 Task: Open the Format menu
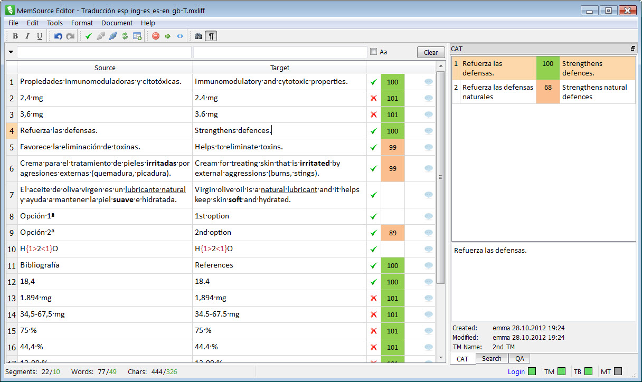(82, 23)
